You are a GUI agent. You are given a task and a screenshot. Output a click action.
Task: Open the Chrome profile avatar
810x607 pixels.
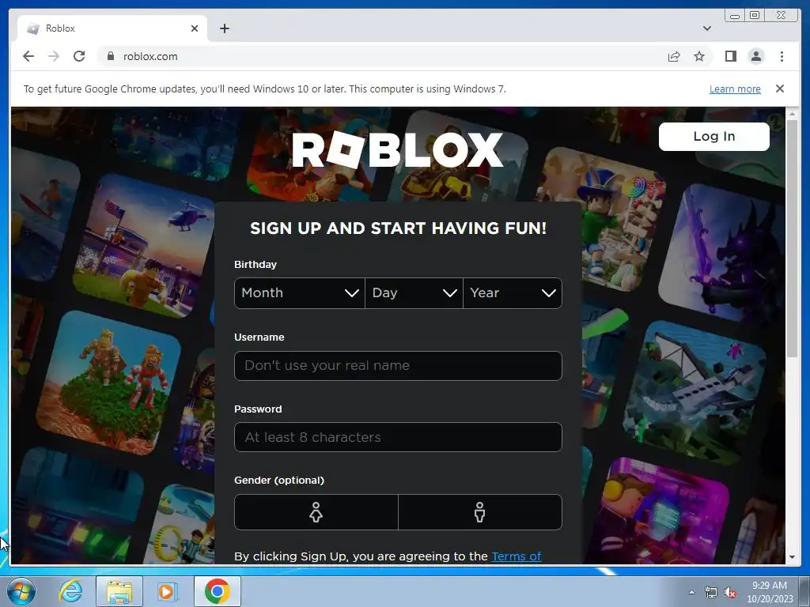(x=755, y=56)
